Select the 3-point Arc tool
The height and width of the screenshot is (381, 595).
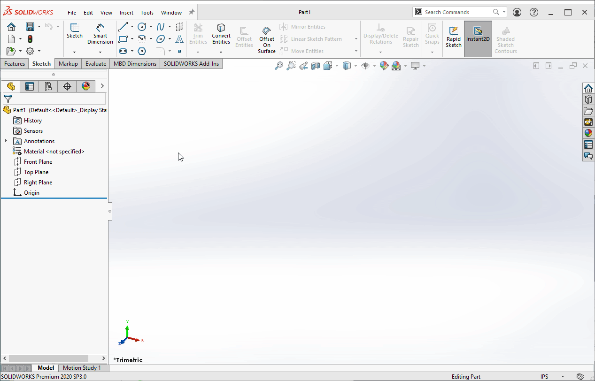click(x=142, y=39)
